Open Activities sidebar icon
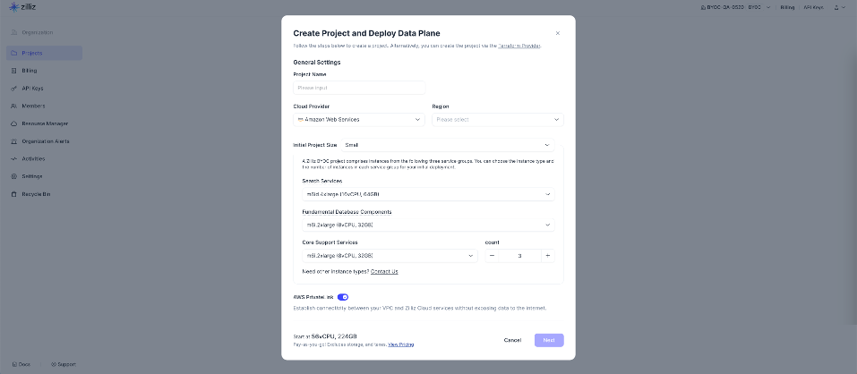 tap(14, 159)
